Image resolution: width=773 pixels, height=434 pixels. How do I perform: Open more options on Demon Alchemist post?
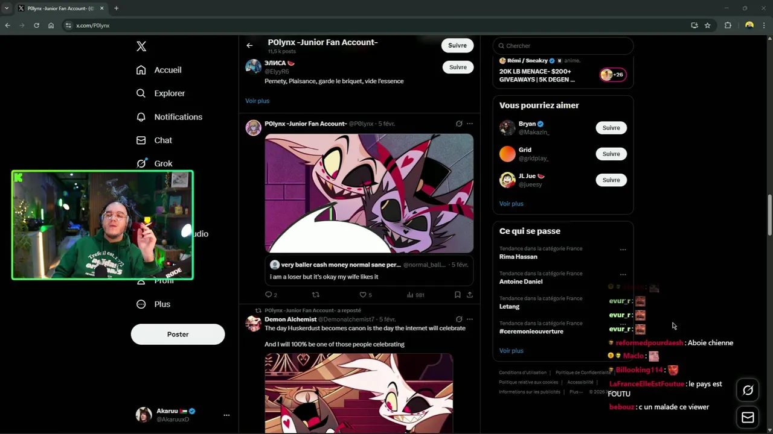pyautogui.click(x=470, y=319)
